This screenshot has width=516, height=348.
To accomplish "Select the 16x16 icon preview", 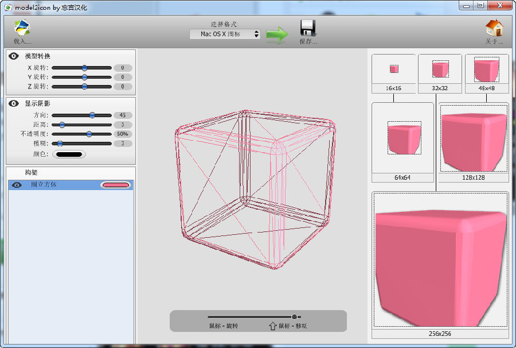I will click(x=393, y=69).
